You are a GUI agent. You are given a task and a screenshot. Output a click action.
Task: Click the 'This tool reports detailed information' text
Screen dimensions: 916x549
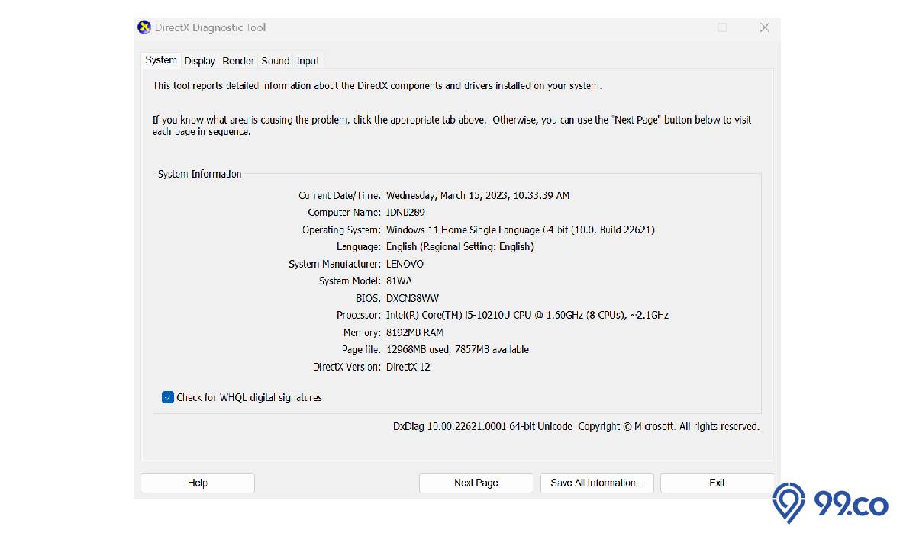click(x=377, y=85)
